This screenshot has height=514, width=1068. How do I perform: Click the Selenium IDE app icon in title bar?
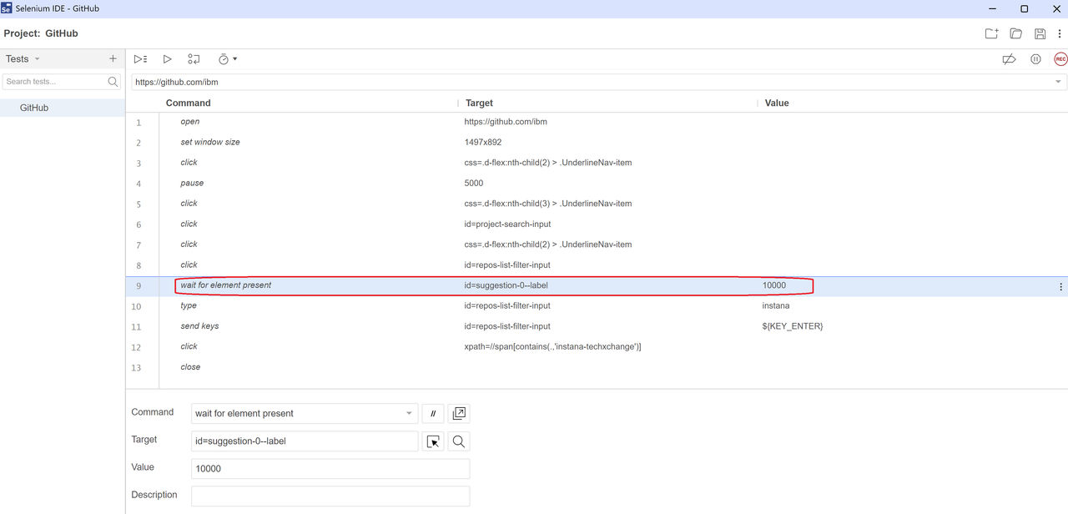coord(7,8)
